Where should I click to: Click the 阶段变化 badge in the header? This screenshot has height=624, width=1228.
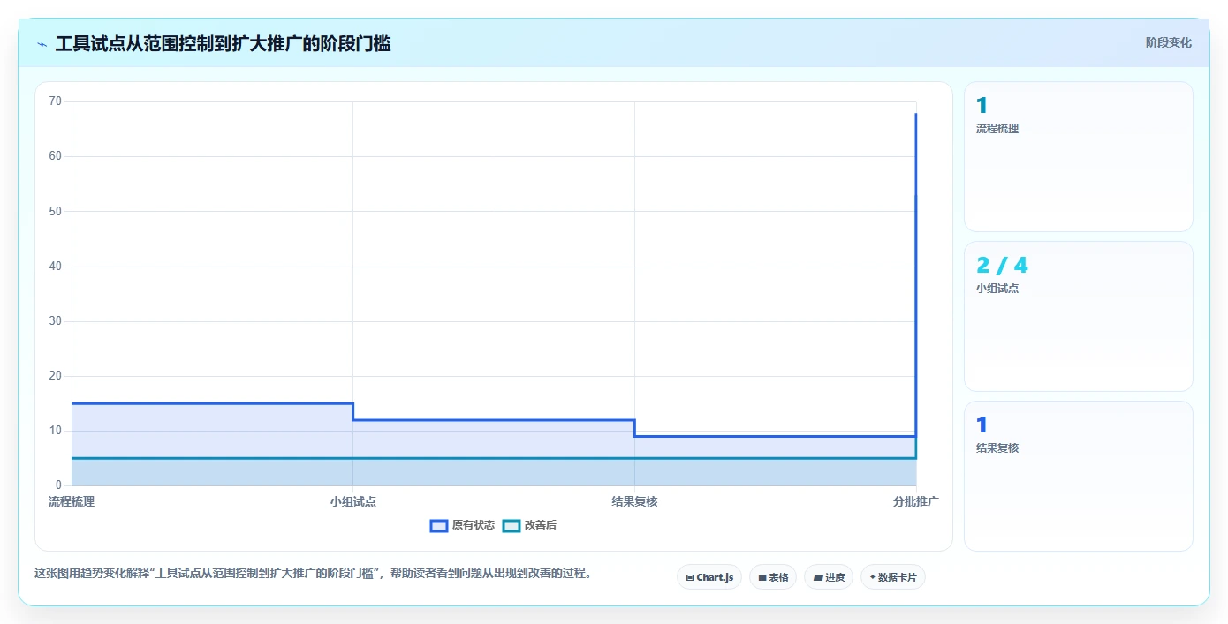click(x=1168, y=42)
